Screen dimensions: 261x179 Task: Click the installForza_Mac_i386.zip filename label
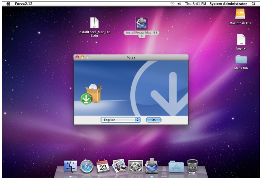(x=94, y=34)
